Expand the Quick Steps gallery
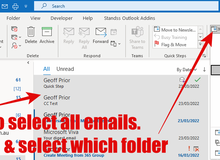Image resolution: width=220 pixels, height=160 pixels. pos(201,44)
